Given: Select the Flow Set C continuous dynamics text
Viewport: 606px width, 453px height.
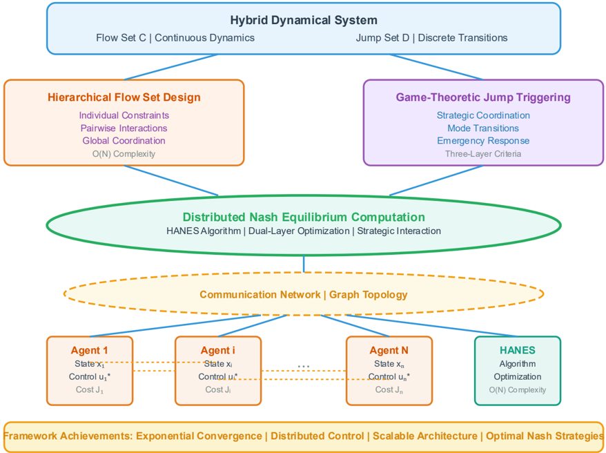Looking at the screenshot, I should point(175,38).
